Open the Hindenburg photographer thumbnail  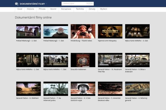coord(83,31)
